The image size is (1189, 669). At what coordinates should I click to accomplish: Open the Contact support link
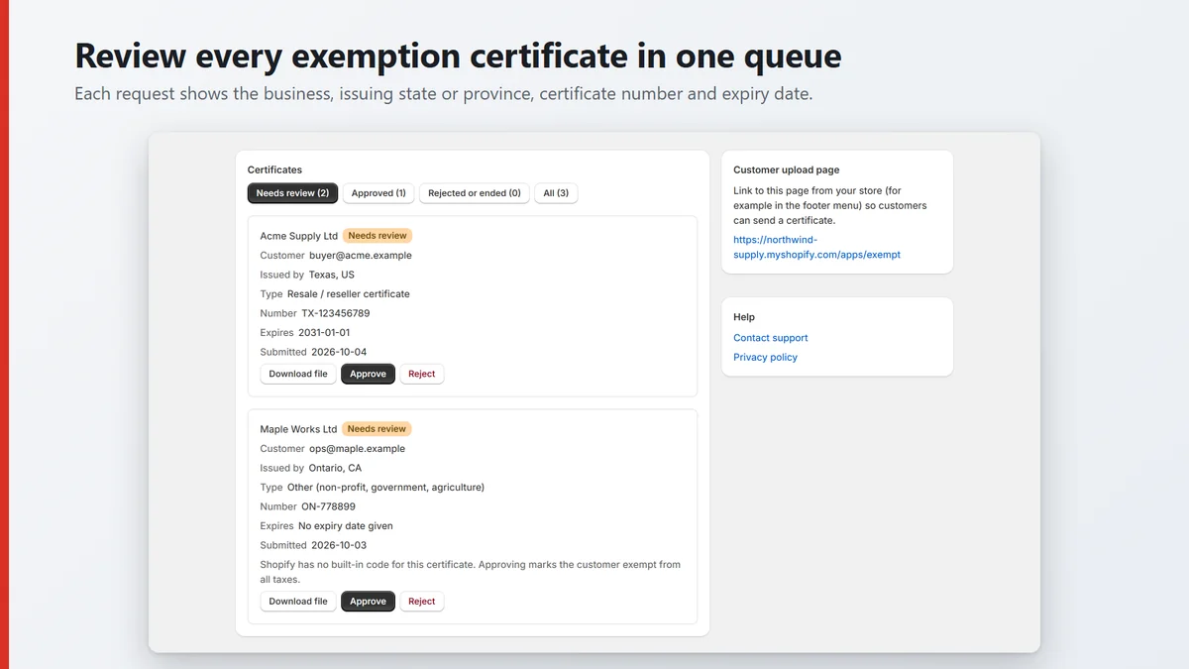click(x=771, y=338)
